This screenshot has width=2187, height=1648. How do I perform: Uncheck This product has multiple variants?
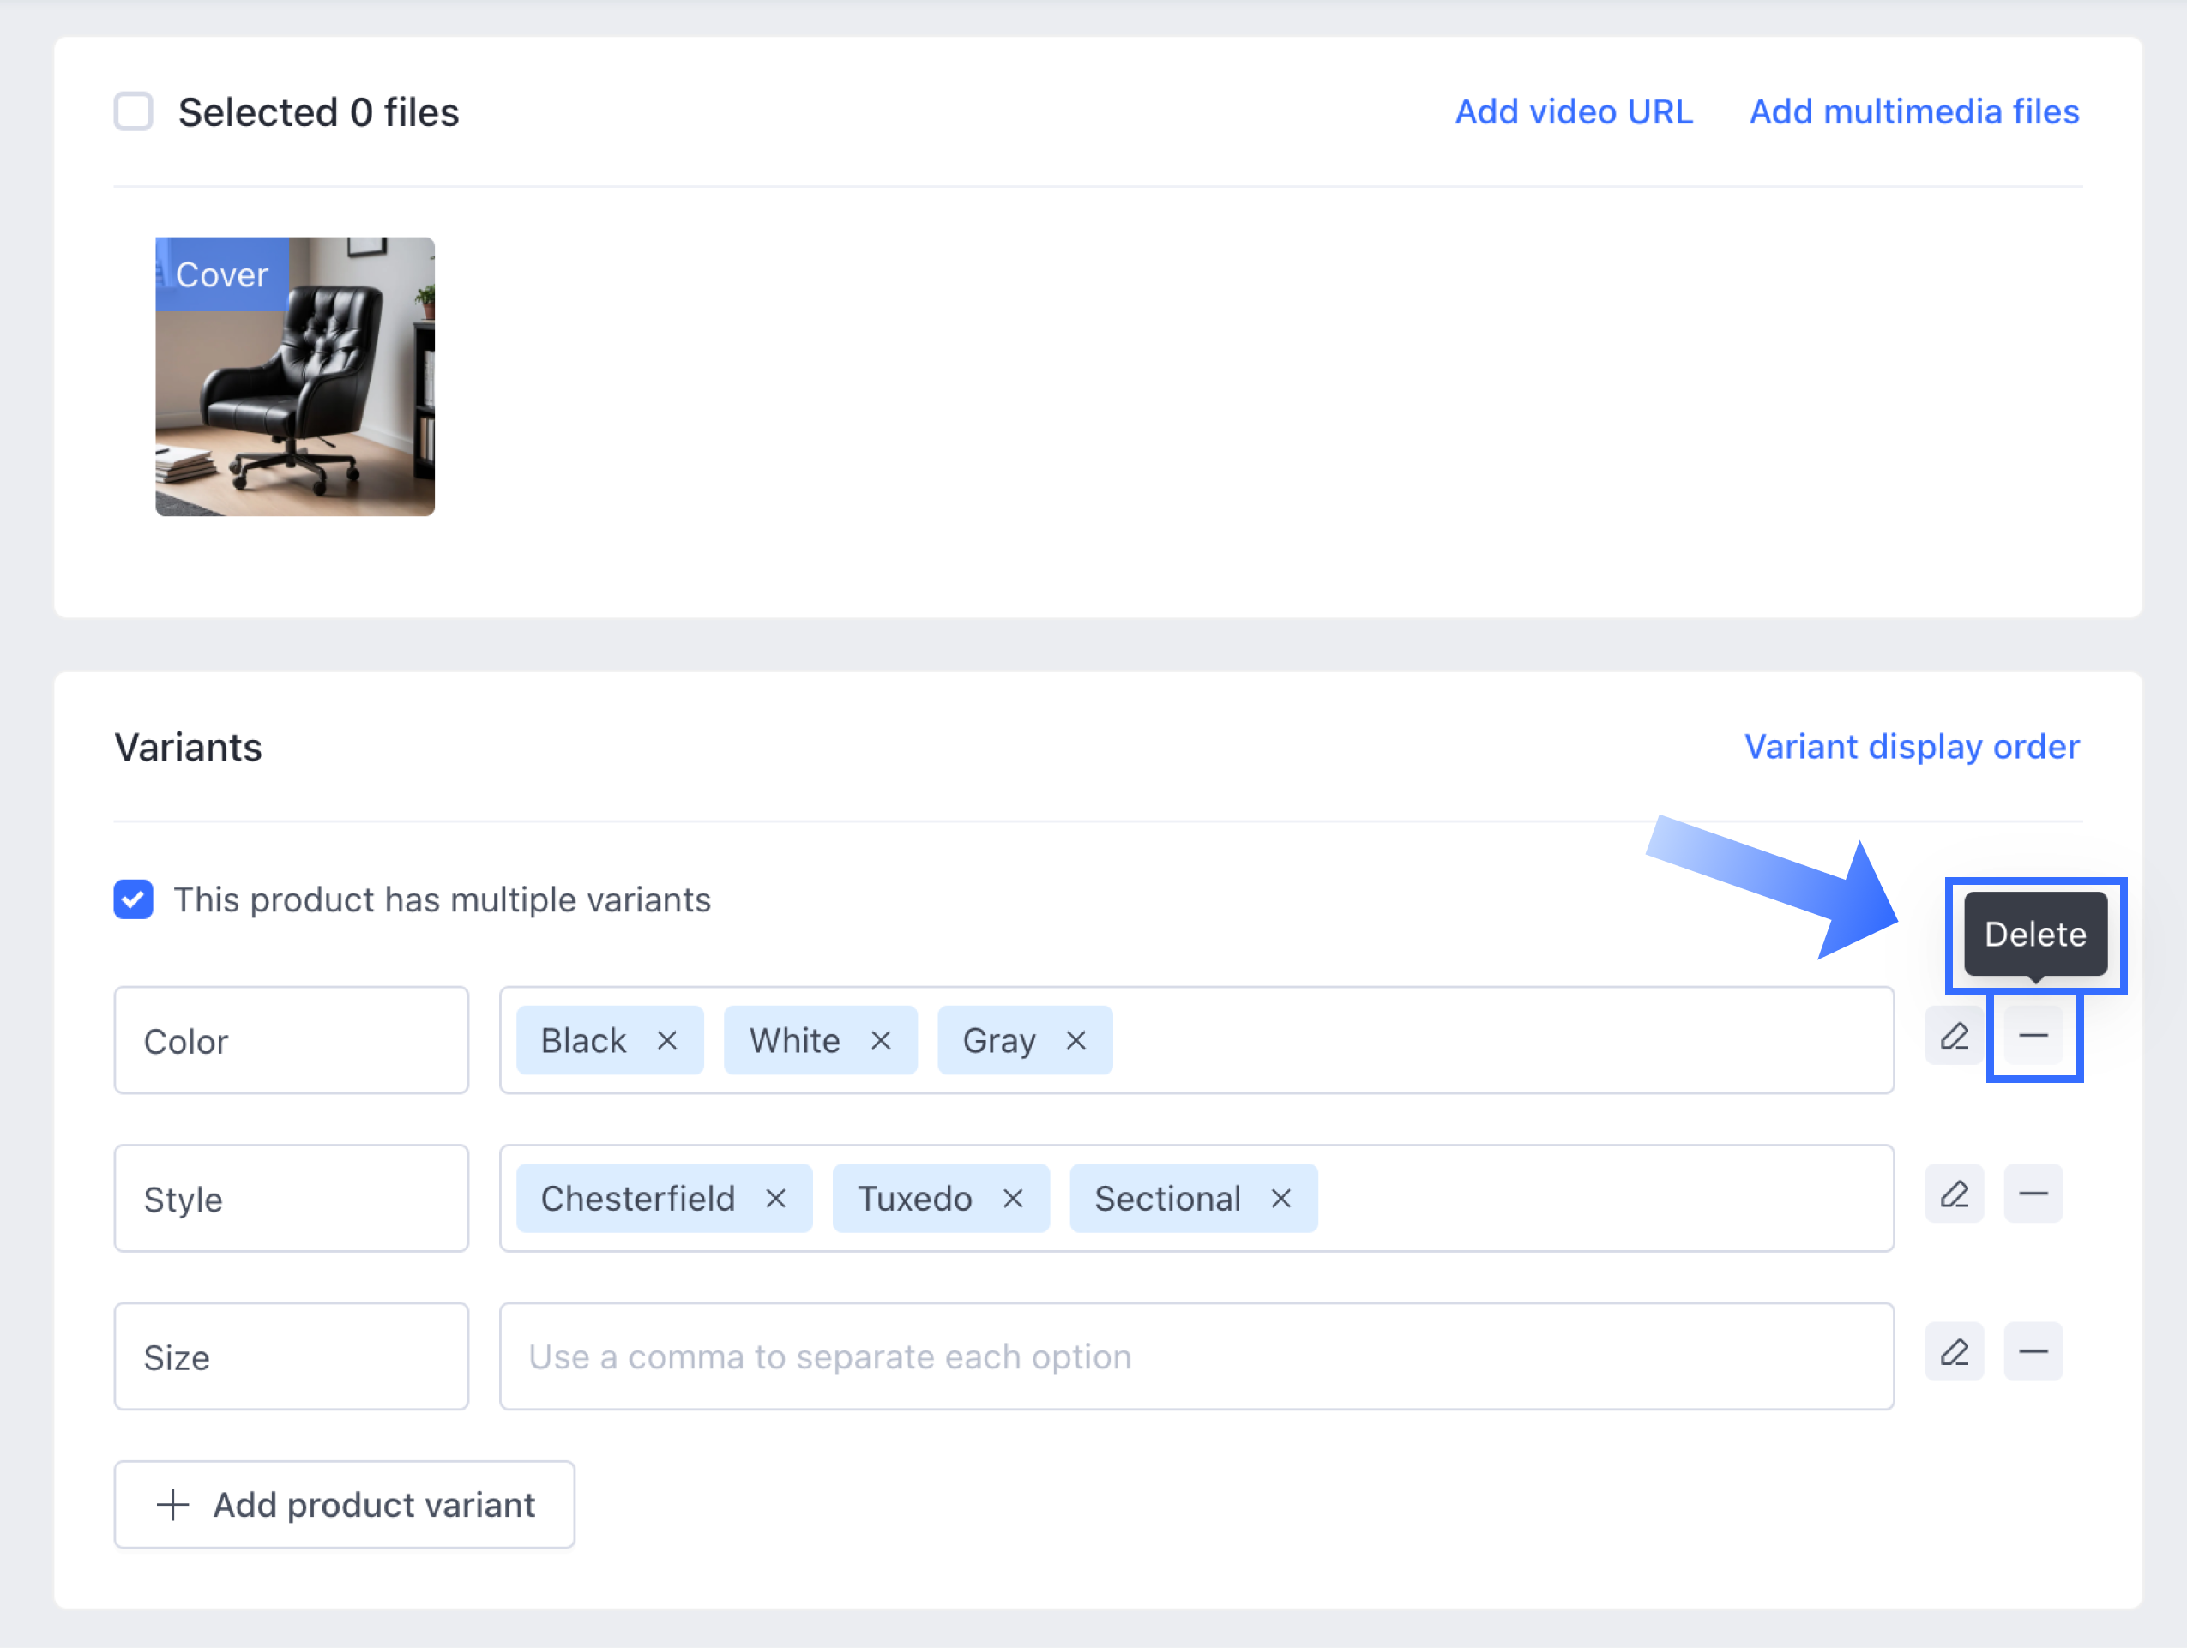tap(134, 899)
